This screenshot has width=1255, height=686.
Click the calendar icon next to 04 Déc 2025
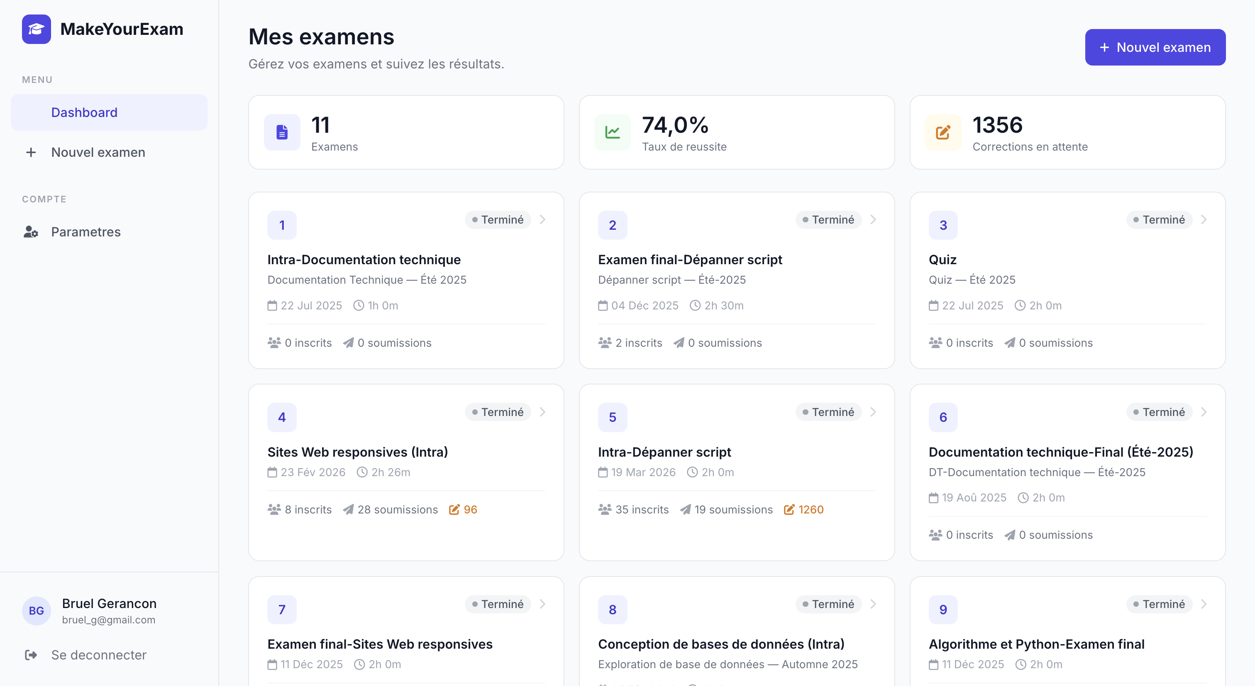[x=603, y=305]
